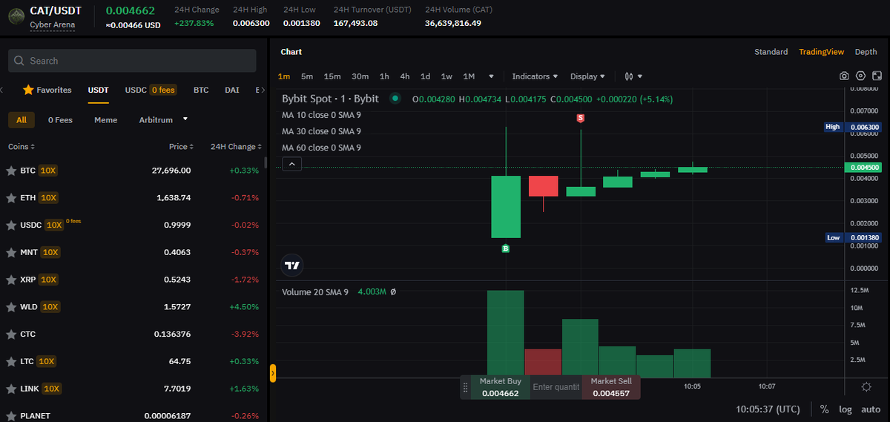Set chart interval to 4h
This screenshot has width=890, height=422.
click(x=405, y=76)
